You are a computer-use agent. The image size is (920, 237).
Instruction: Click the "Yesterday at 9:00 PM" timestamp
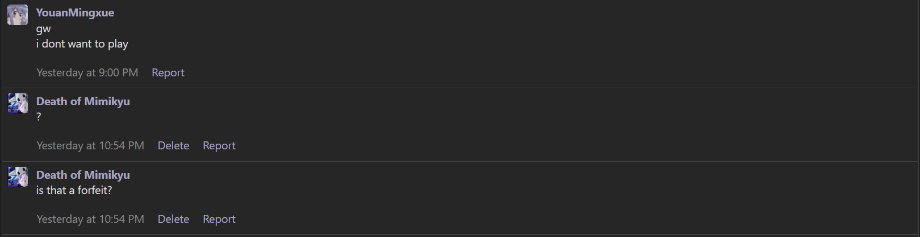point(87,72)
